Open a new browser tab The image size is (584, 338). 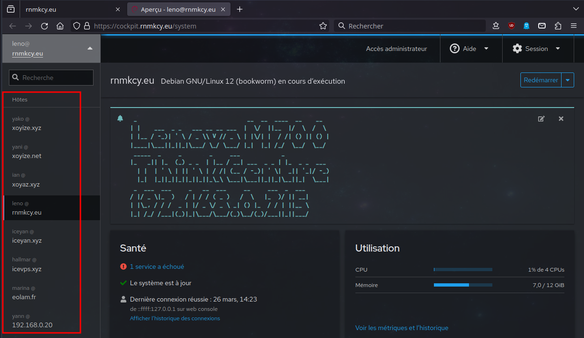click(240, 9)
